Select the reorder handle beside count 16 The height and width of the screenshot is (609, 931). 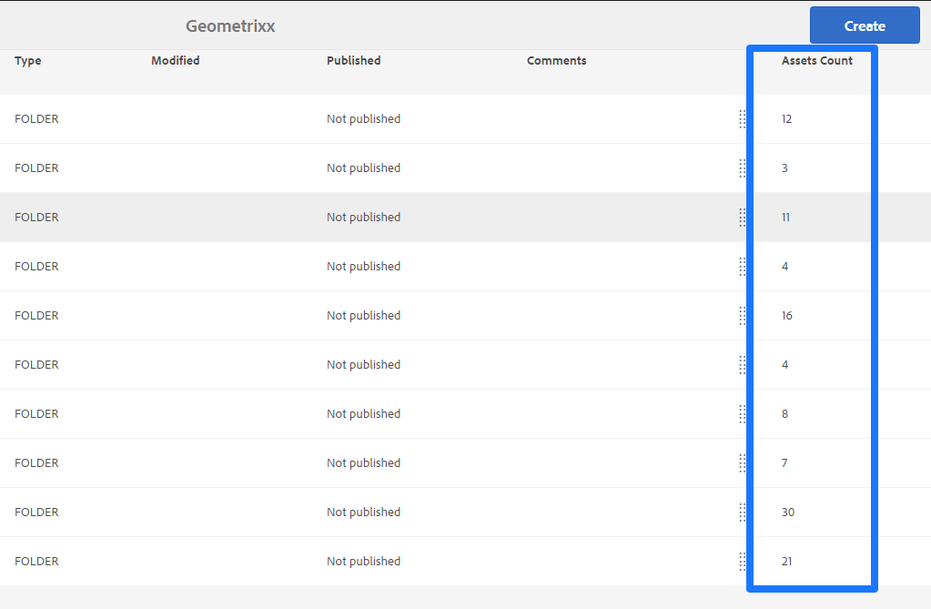[743, 316]
